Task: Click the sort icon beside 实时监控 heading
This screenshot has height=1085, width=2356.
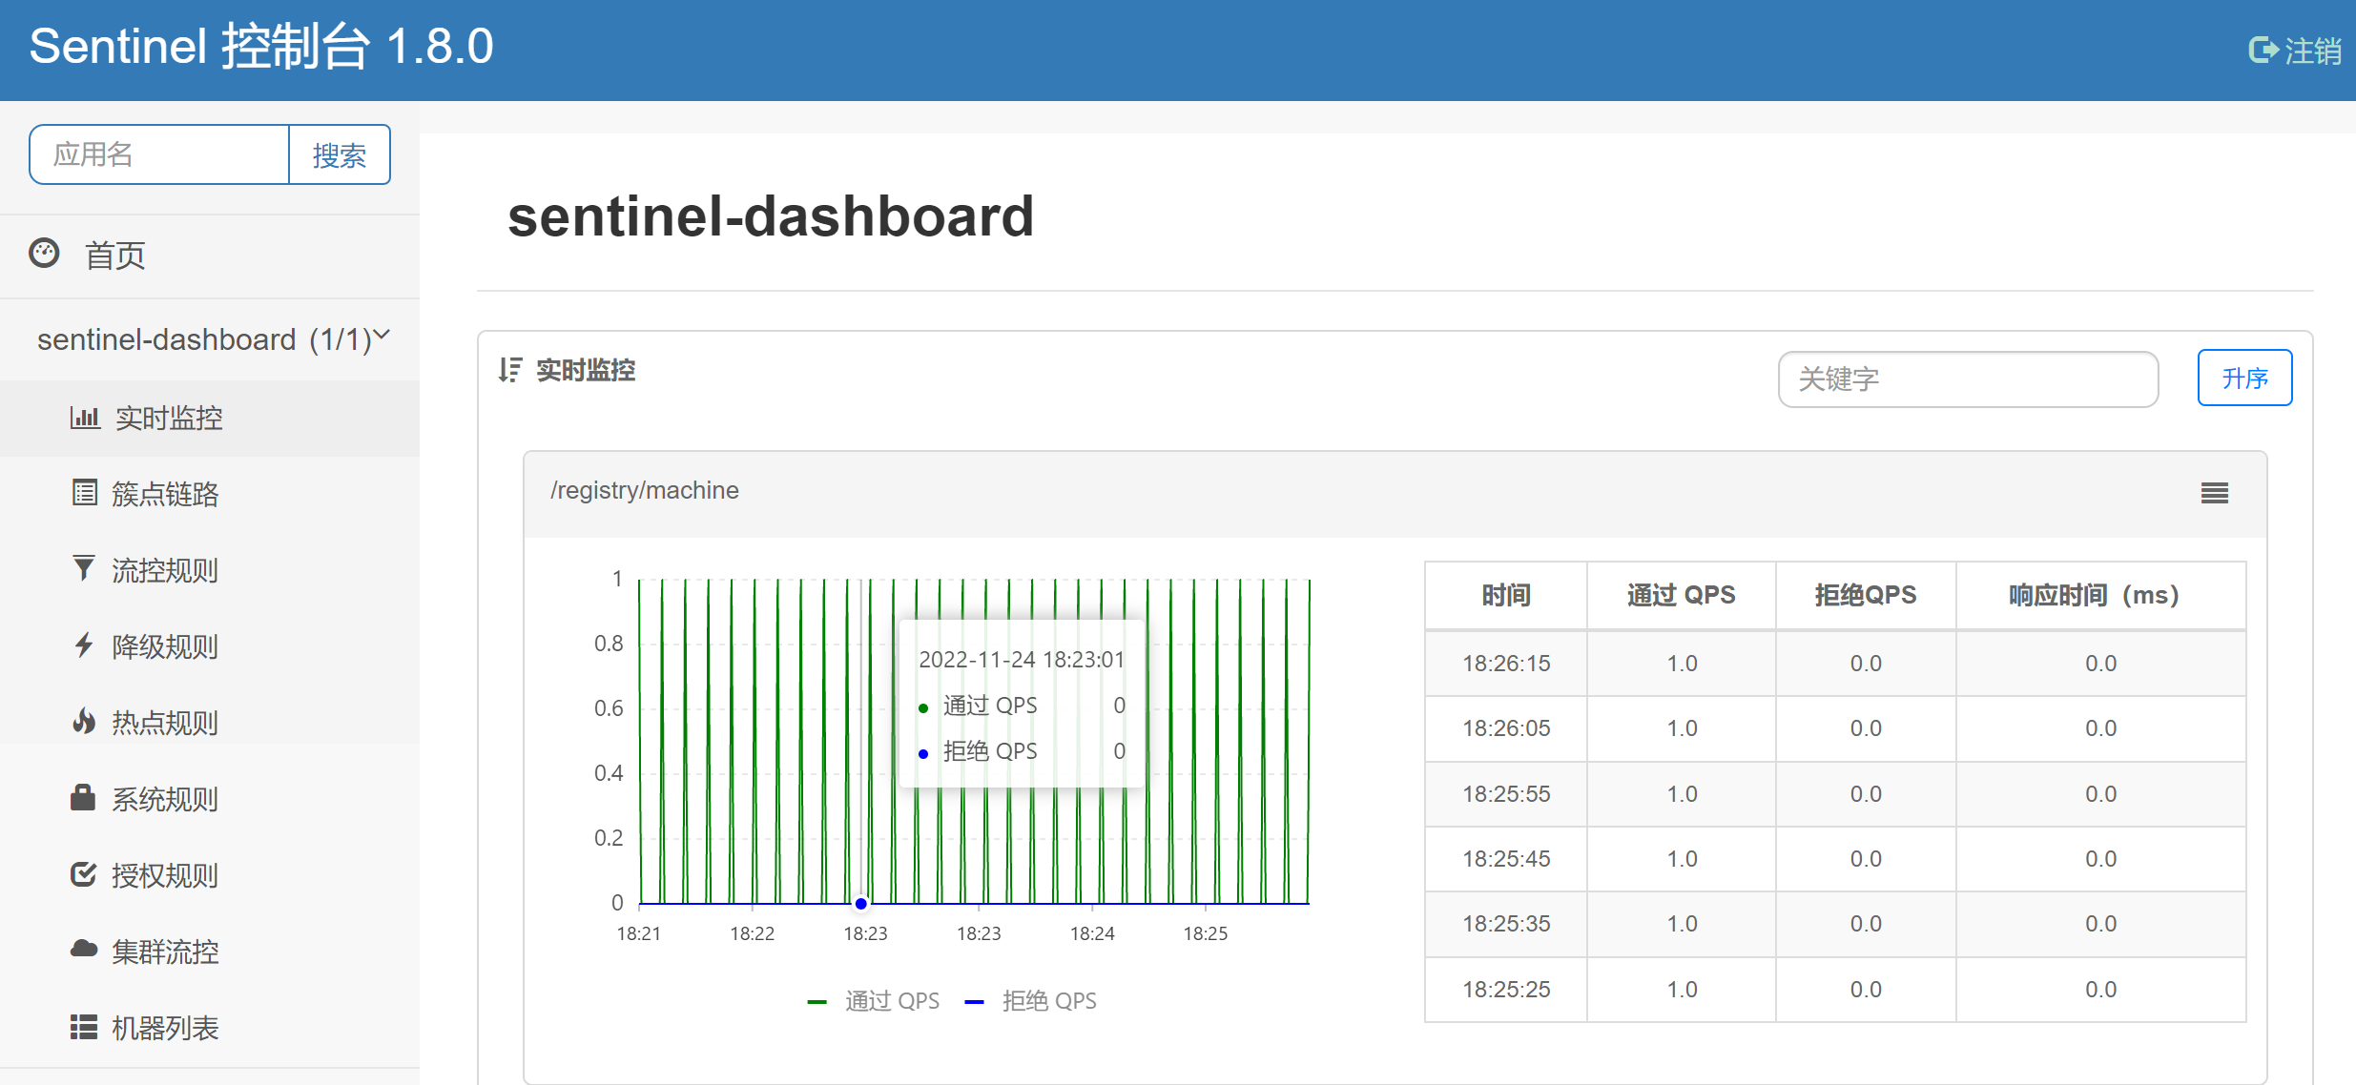Action: click(x=510, y=370)
